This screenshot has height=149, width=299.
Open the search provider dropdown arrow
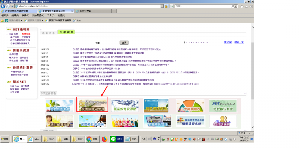[x=236, y=6]
